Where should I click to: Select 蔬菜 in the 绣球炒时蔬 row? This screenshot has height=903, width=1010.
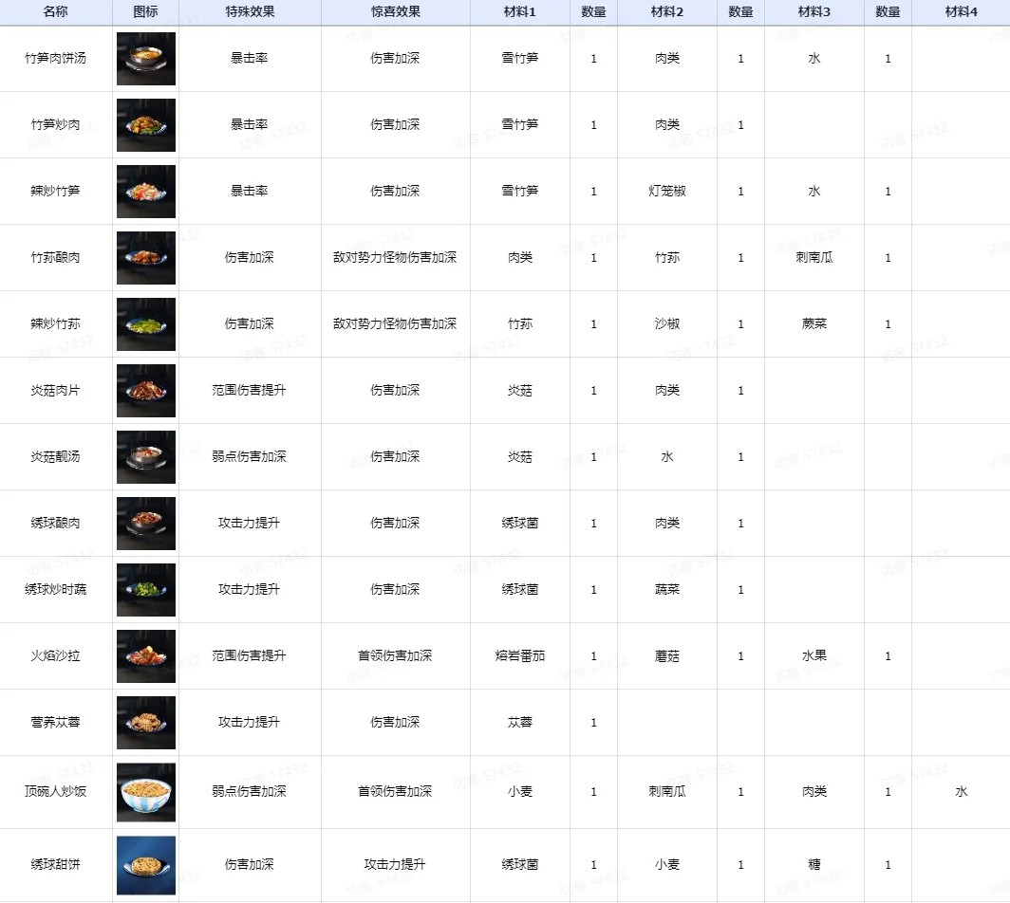pos(666,589)
